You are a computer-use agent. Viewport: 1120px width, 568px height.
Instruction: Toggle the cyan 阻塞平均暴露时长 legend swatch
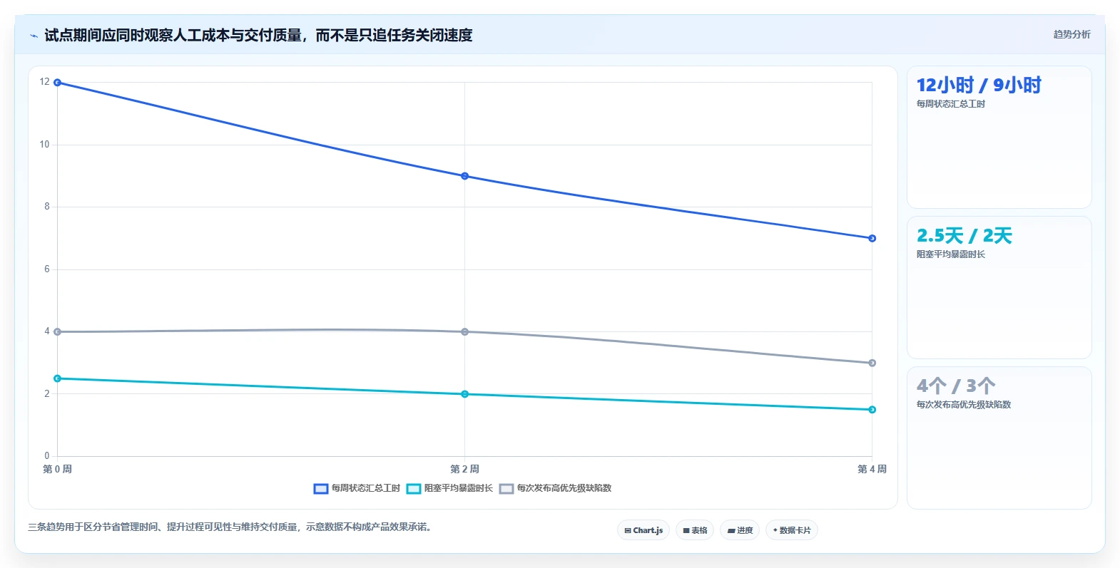click(414, 489)
